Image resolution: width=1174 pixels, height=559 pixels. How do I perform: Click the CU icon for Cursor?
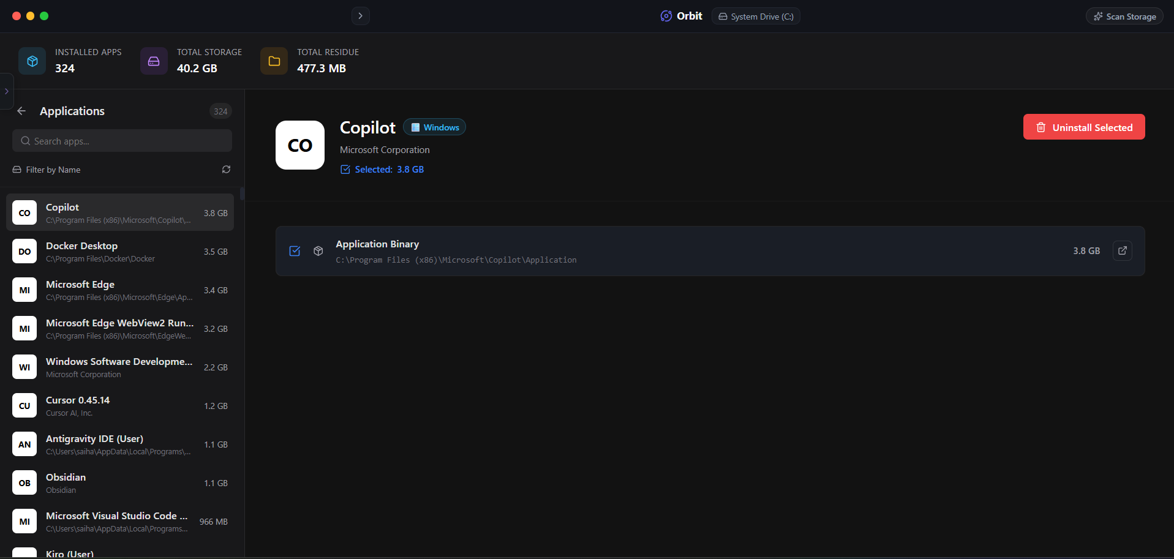[24, 405]
